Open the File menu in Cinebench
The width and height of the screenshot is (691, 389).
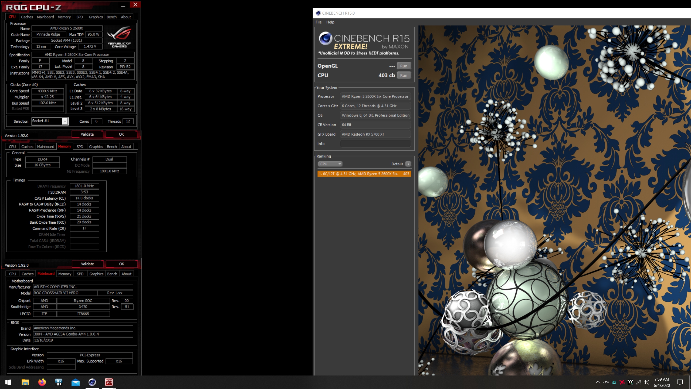coord(319,22)
